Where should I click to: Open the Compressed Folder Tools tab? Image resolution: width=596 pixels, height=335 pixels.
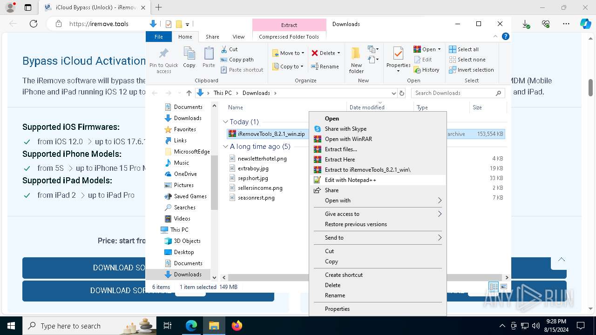click(289, 37)
